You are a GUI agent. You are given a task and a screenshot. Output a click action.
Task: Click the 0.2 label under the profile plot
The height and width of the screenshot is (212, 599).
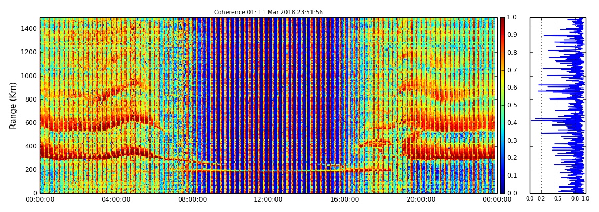541,199
